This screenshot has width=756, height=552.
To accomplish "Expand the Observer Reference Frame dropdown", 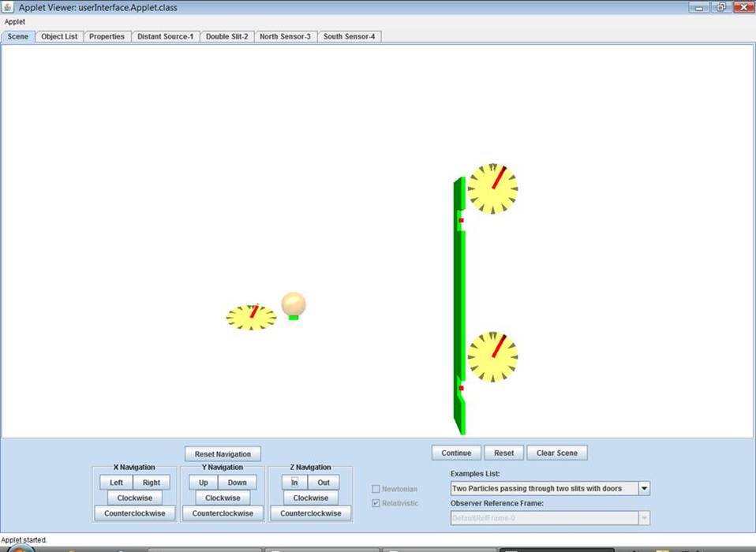I will tap(644, 518).
